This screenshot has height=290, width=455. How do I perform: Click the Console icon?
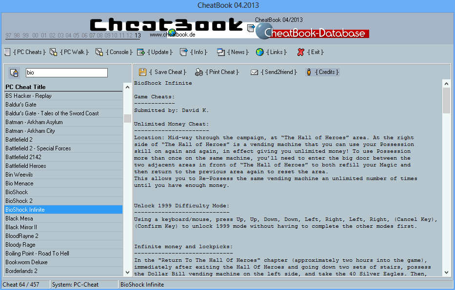coord(99,52)
